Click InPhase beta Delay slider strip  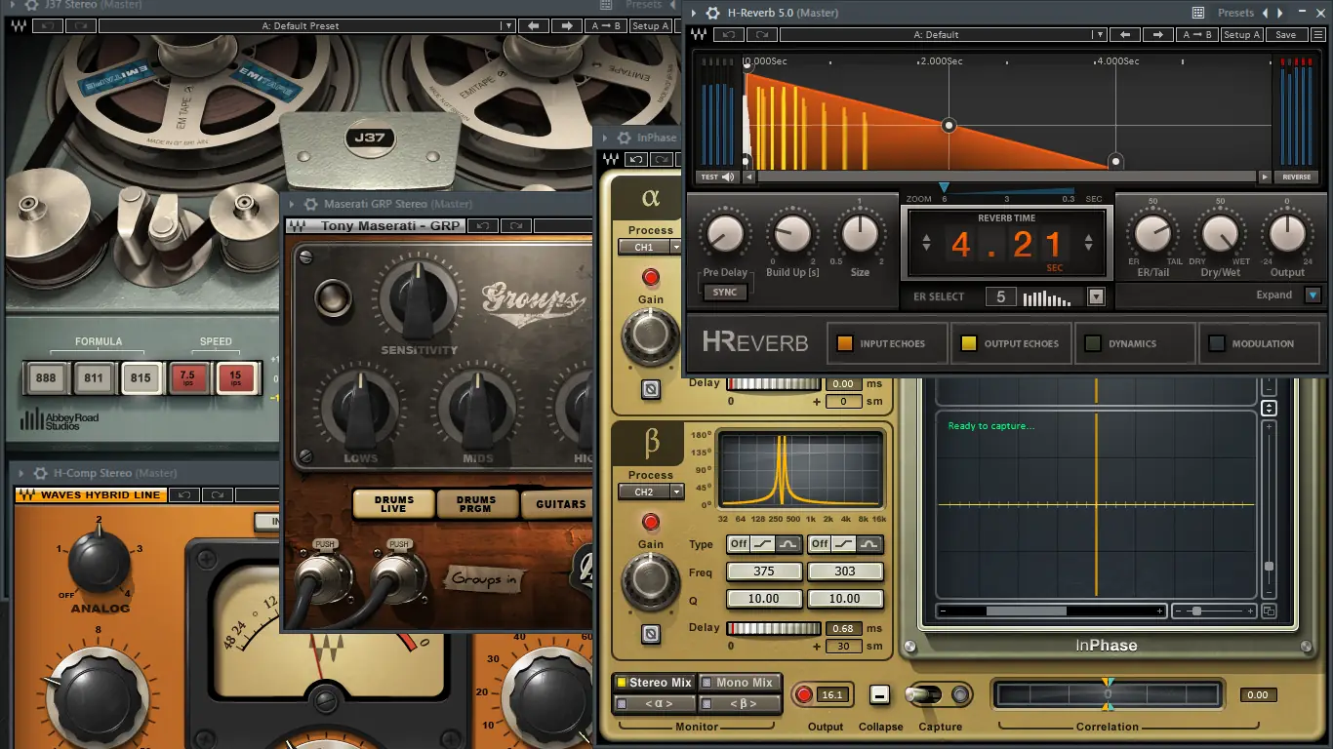tap(775, 629)
